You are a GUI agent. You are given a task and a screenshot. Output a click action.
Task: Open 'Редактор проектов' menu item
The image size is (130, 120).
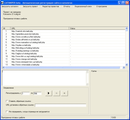click(x=51, y=7)
